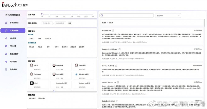207x109 pixels.
Task: Click the API管理 sidebar icon
Action: pos(6,38)
